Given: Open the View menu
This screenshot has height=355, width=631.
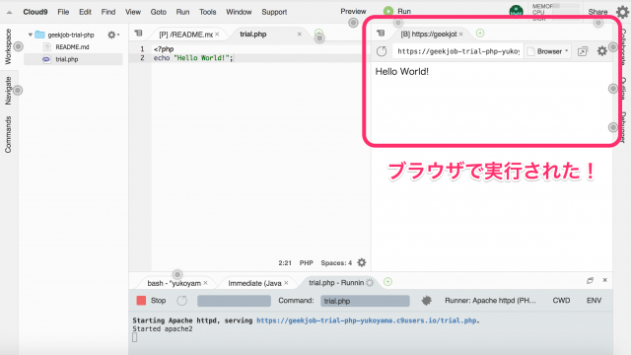Looking at the screenshot, I should 133,12.
